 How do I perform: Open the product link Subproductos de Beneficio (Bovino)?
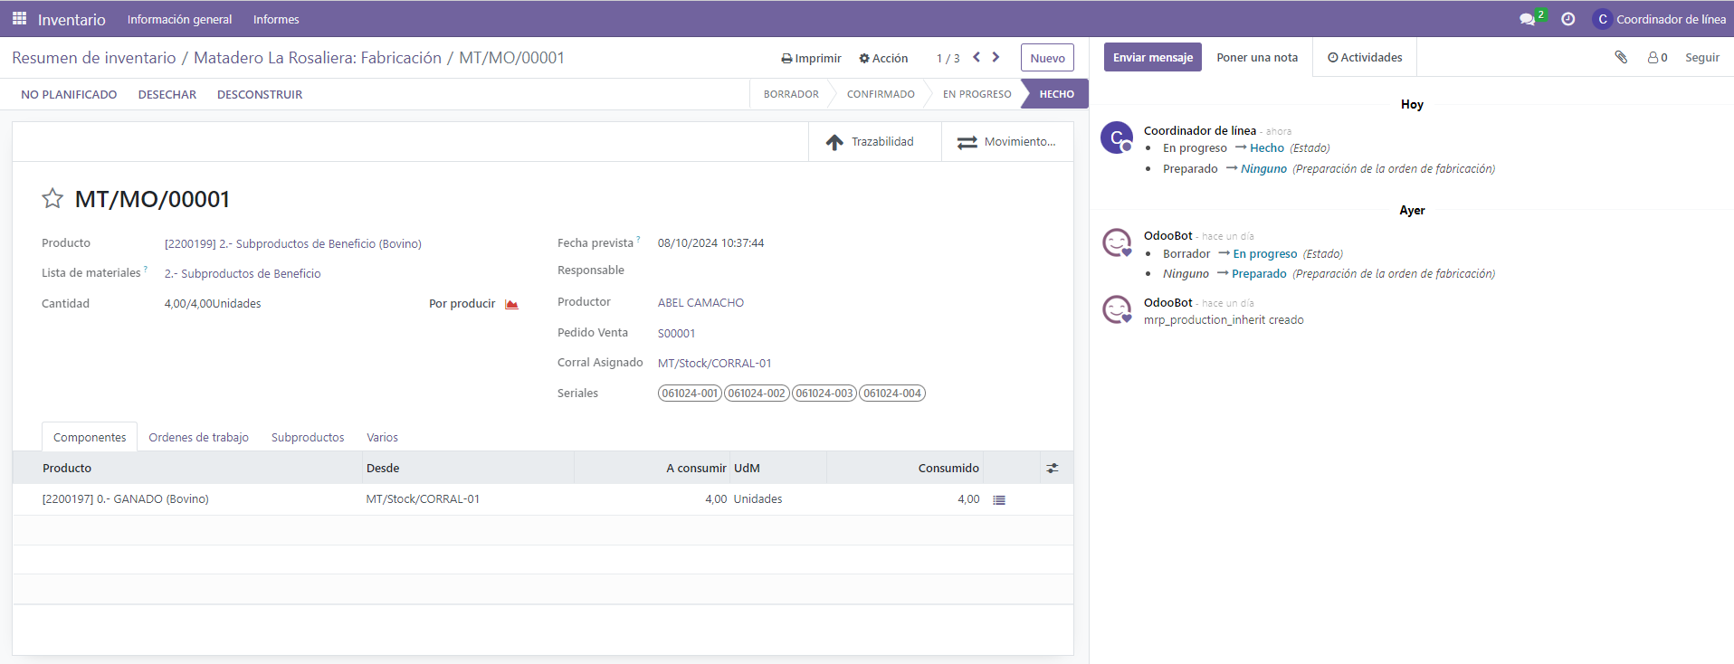pyautogui.click(x=293, y=243)
